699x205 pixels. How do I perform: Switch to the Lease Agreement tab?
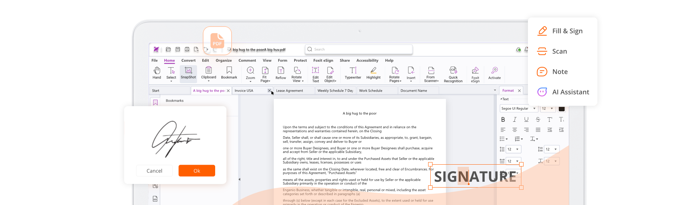click(289, 91)
